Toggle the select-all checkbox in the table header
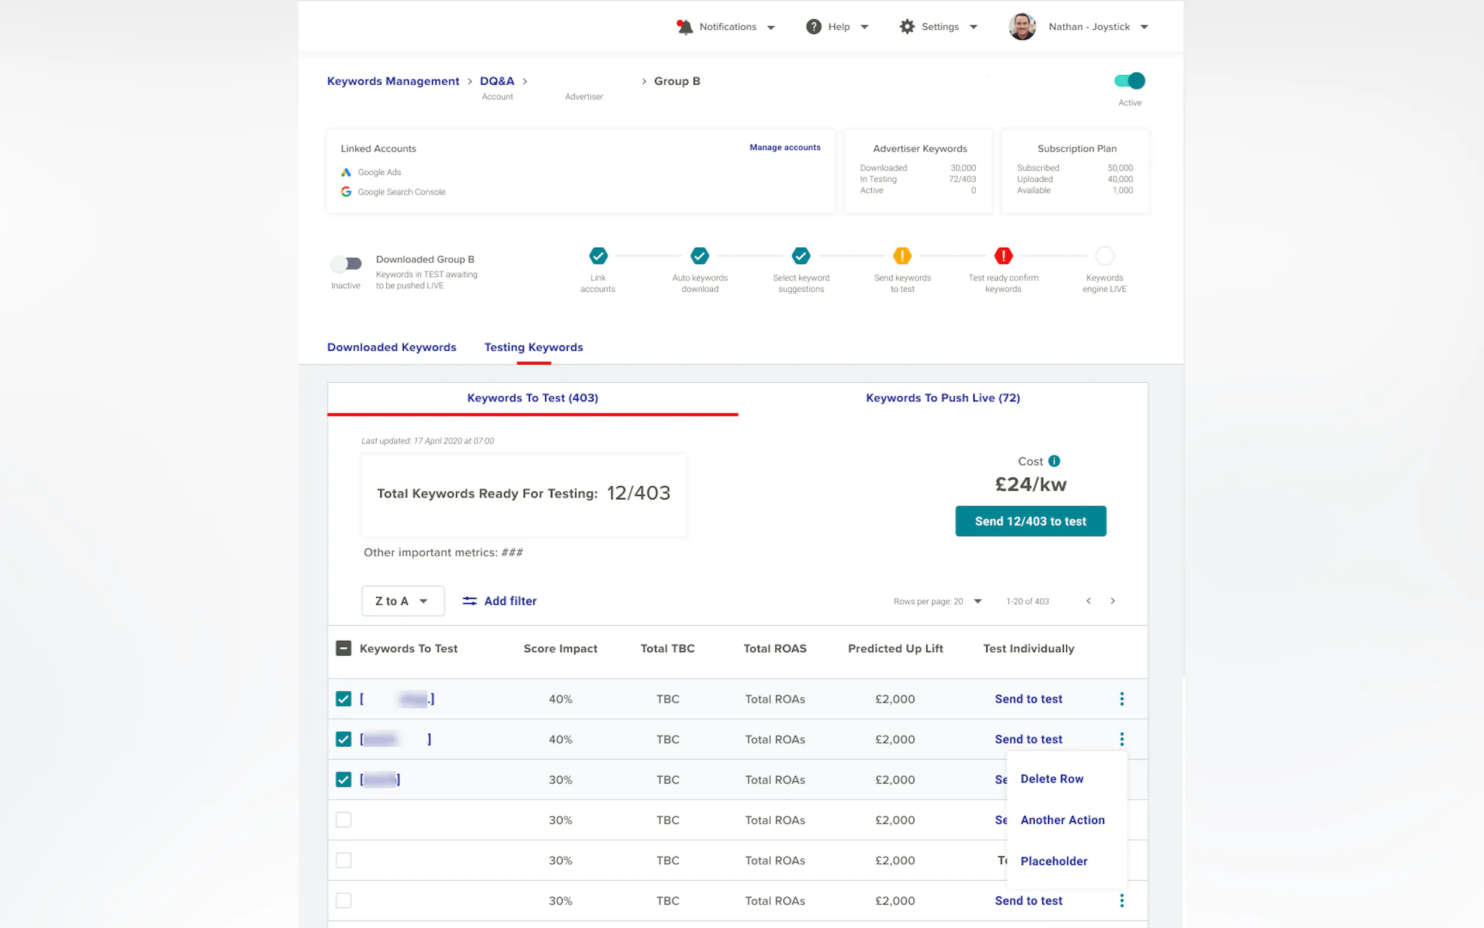 (x=344, y=648)
